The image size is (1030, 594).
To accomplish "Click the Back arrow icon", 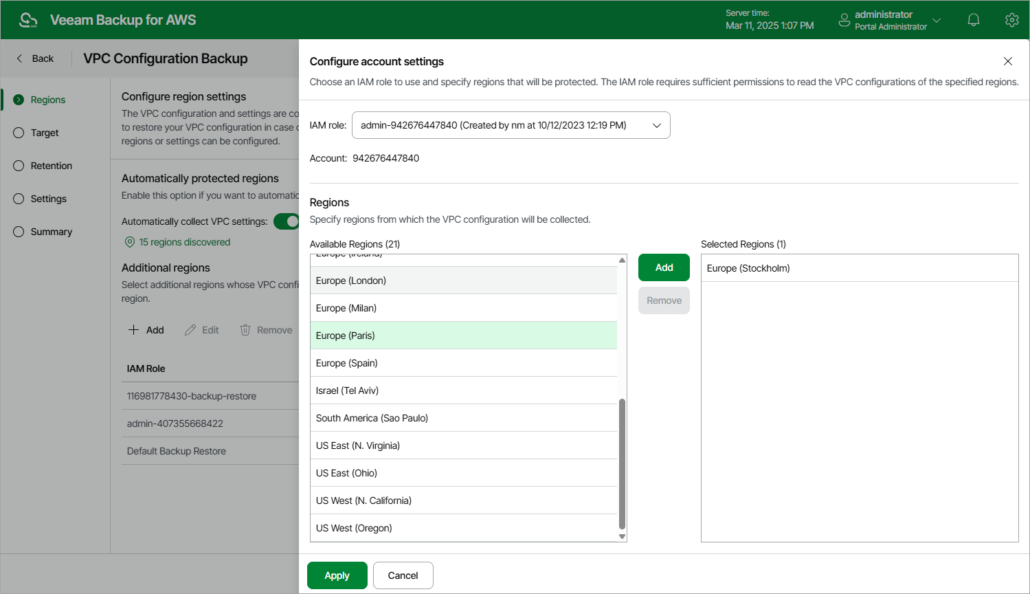I will point(19,58).
